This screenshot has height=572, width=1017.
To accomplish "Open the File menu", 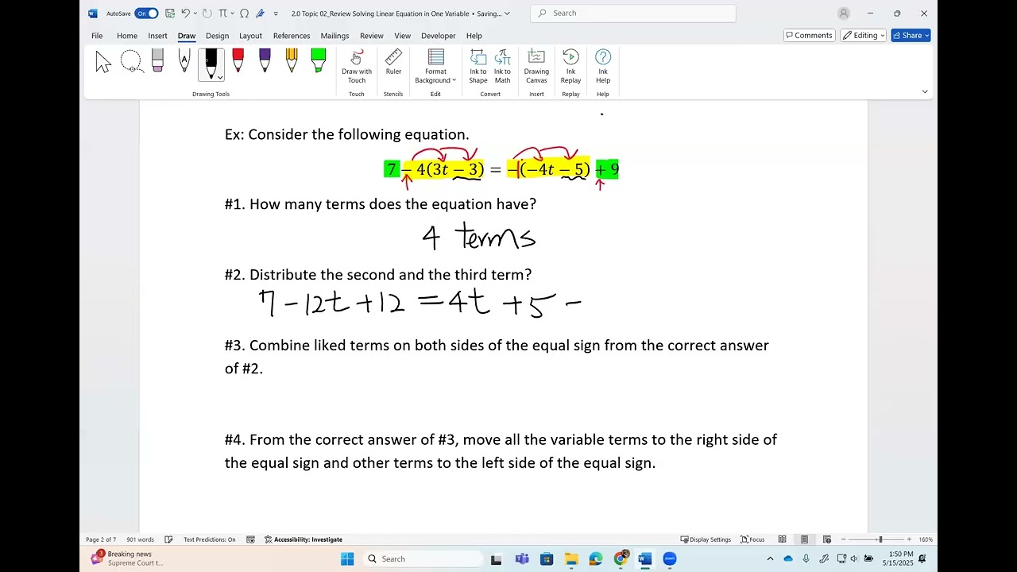I will [x=97, y=36].
